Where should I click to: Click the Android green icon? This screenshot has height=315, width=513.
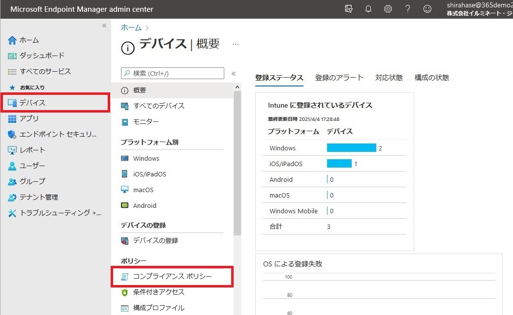[124, 205]
